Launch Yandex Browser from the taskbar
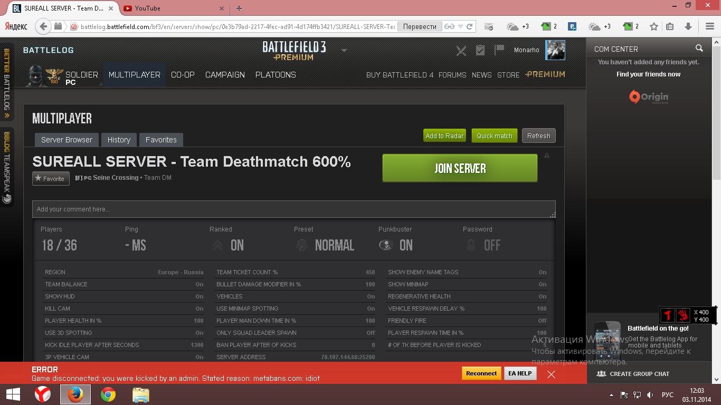This screenshot has height=405, width=721. (x=43, y=394)
